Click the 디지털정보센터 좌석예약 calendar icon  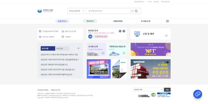pyautogui.click(x=40, y=31)
